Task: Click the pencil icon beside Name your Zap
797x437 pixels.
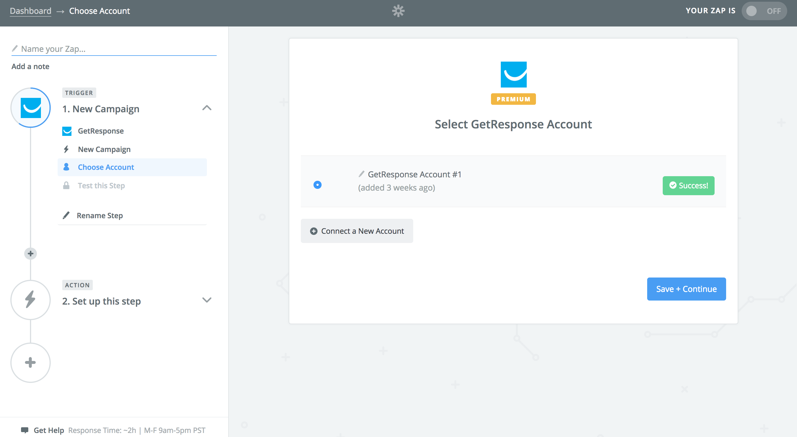Action: click(14, 49)
